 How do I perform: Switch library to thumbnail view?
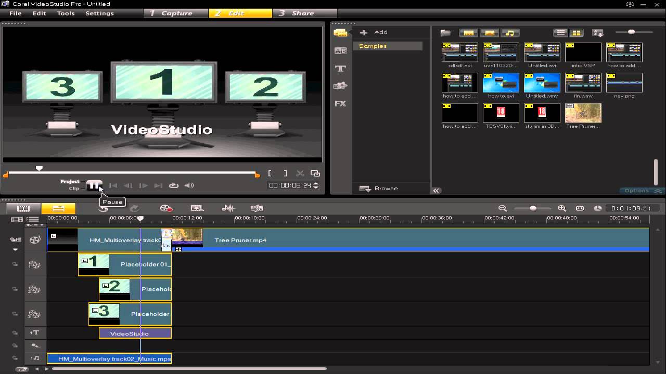click(x=576, y=33)
